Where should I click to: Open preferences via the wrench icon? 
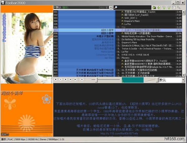(x=179, y=7)
